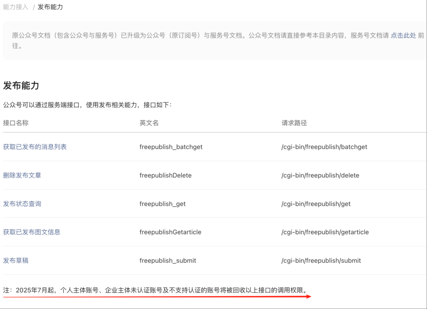Open the 发布状态查询 interface link

point(22,204)
